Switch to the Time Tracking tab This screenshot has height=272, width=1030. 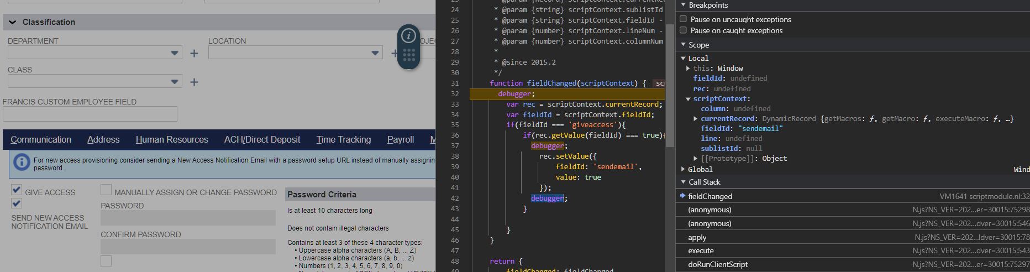[x=344, y=140]
